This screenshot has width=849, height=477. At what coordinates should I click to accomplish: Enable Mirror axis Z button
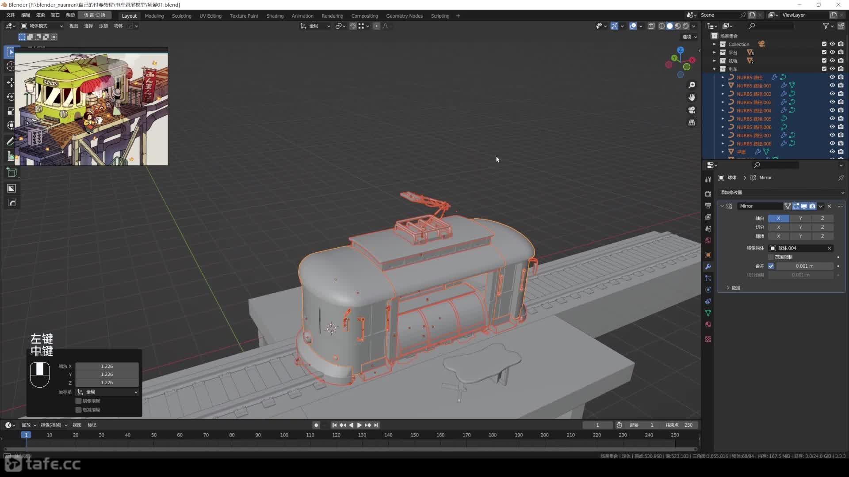(822, 218)
